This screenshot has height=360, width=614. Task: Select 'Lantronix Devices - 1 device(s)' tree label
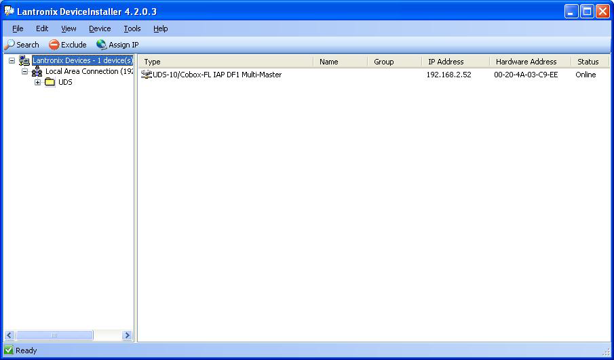click(x=83, y=60)
